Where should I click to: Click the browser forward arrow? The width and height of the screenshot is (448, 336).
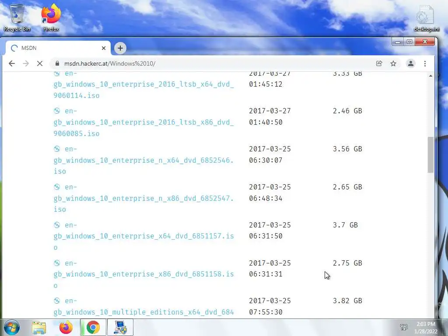(26, 63)
